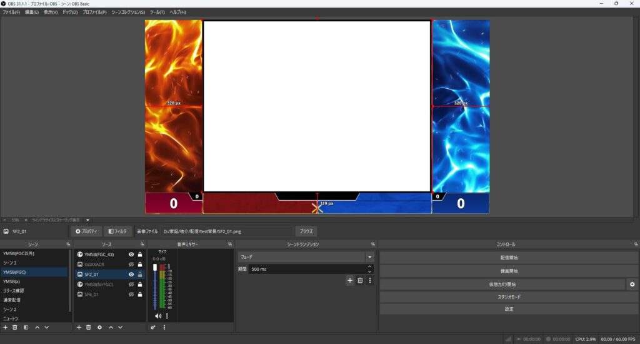Open マイク channel options three-dot menu
The image size is (640, 344).
(166, 316)
